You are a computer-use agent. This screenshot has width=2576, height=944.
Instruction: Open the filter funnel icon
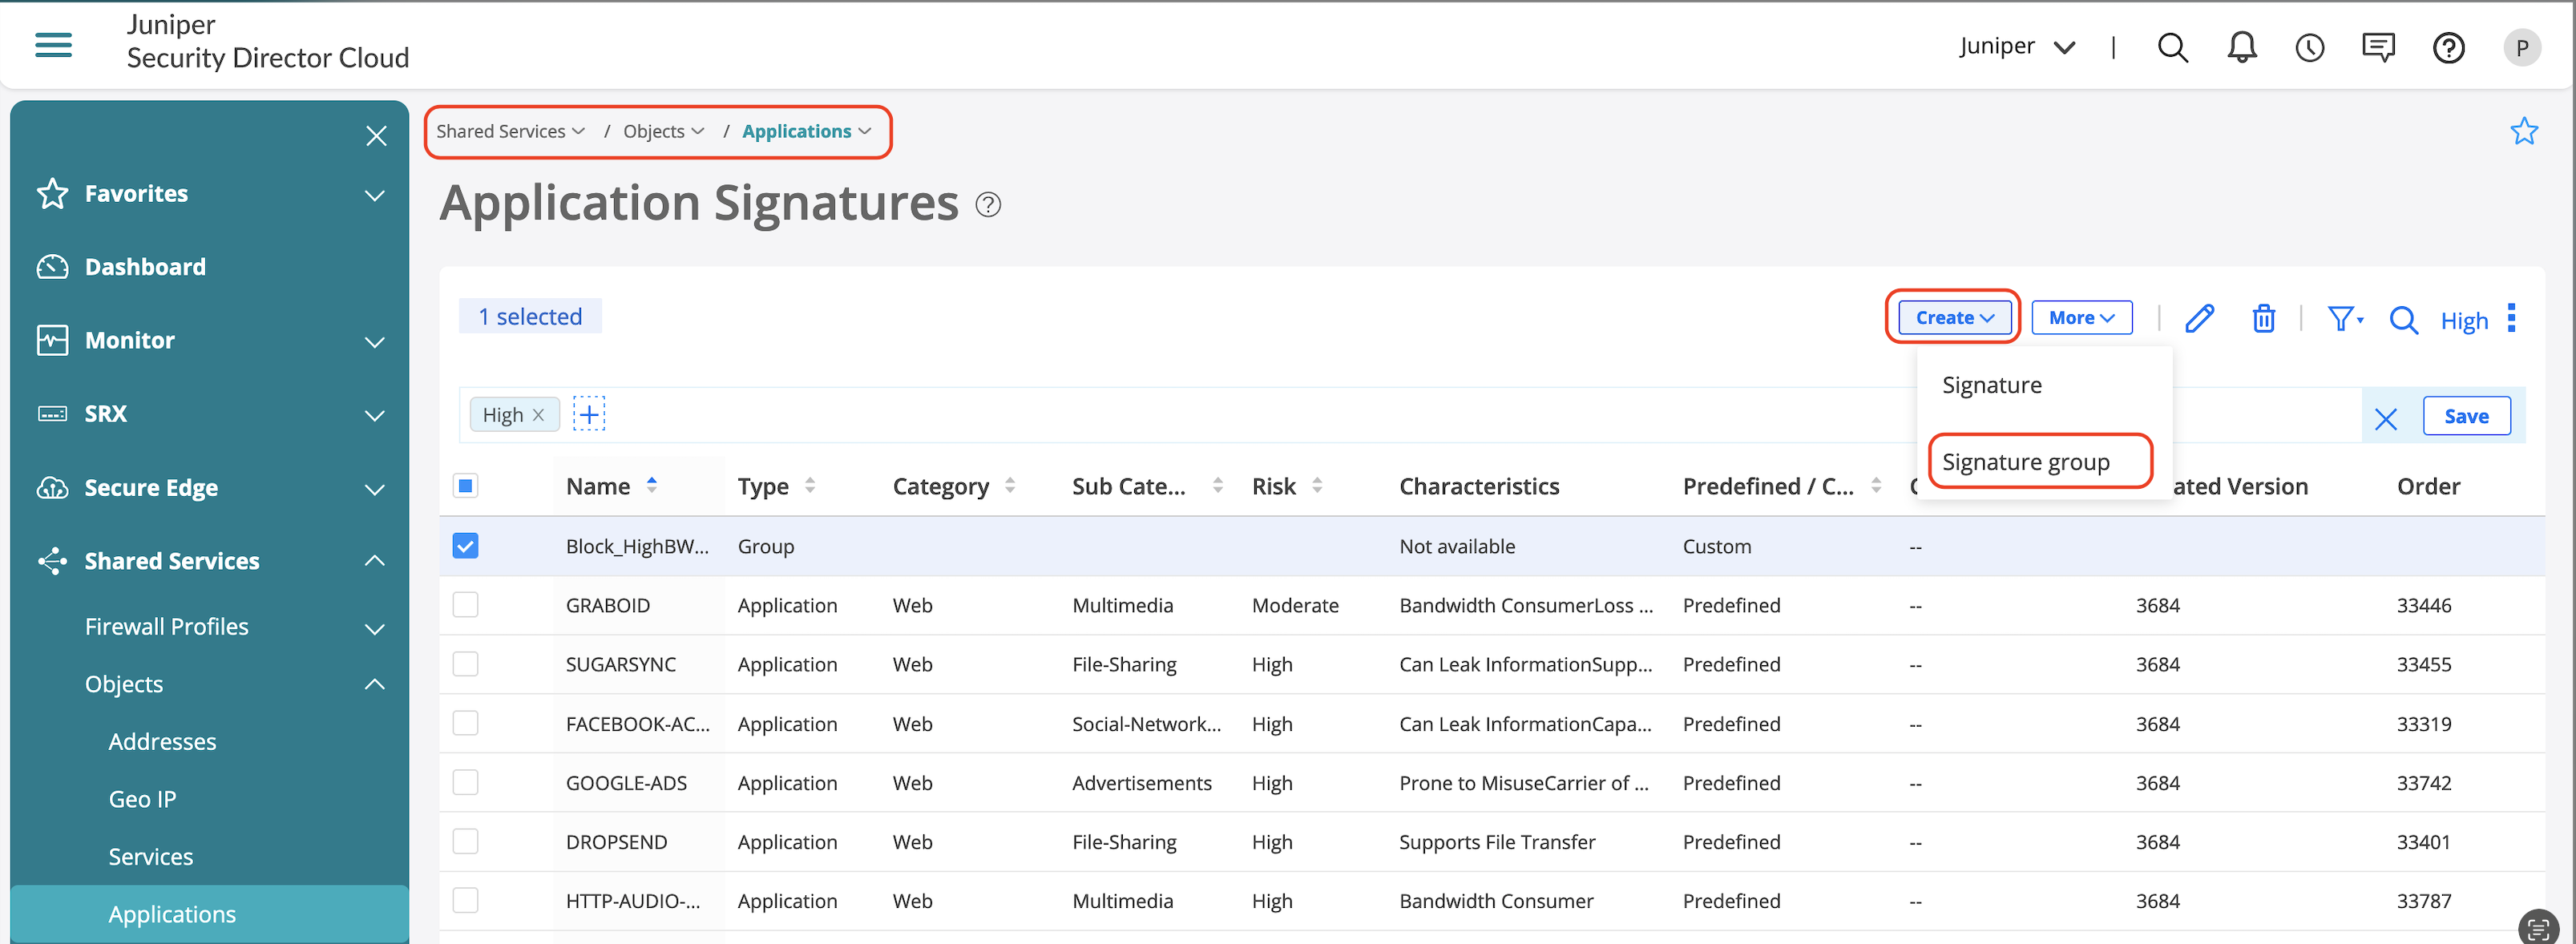[2342, 318]
